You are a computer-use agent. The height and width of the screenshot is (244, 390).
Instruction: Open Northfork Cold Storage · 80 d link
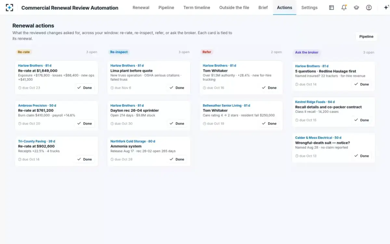133,141
